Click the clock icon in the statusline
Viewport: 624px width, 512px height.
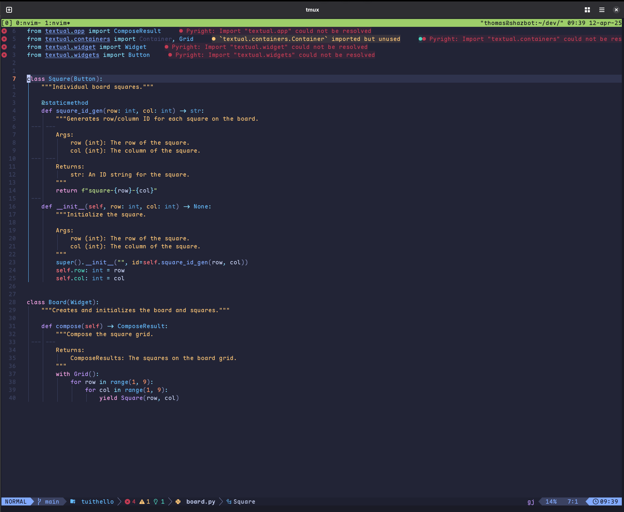click(x=595, y=501)
